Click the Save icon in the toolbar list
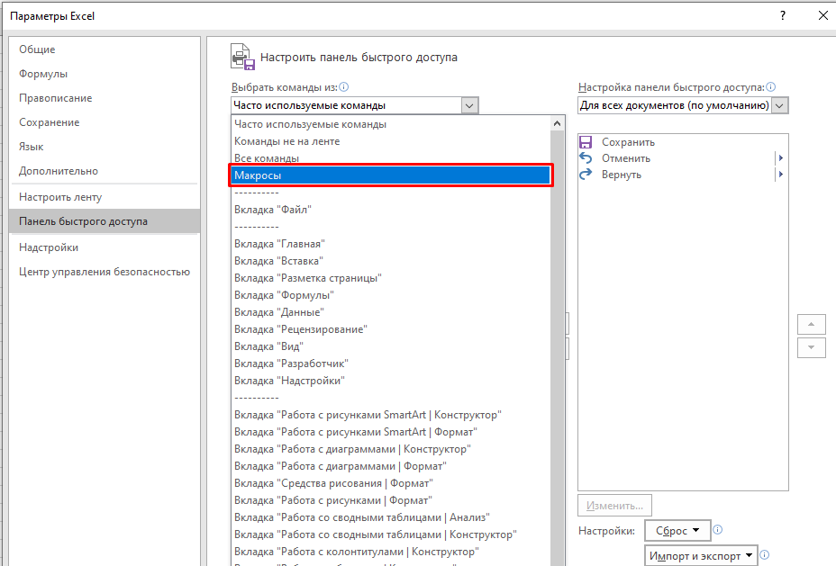836x566 pixels. [586, 142]
